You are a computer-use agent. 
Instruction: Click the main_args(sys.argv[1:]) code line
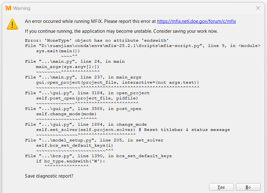(67, 67)
